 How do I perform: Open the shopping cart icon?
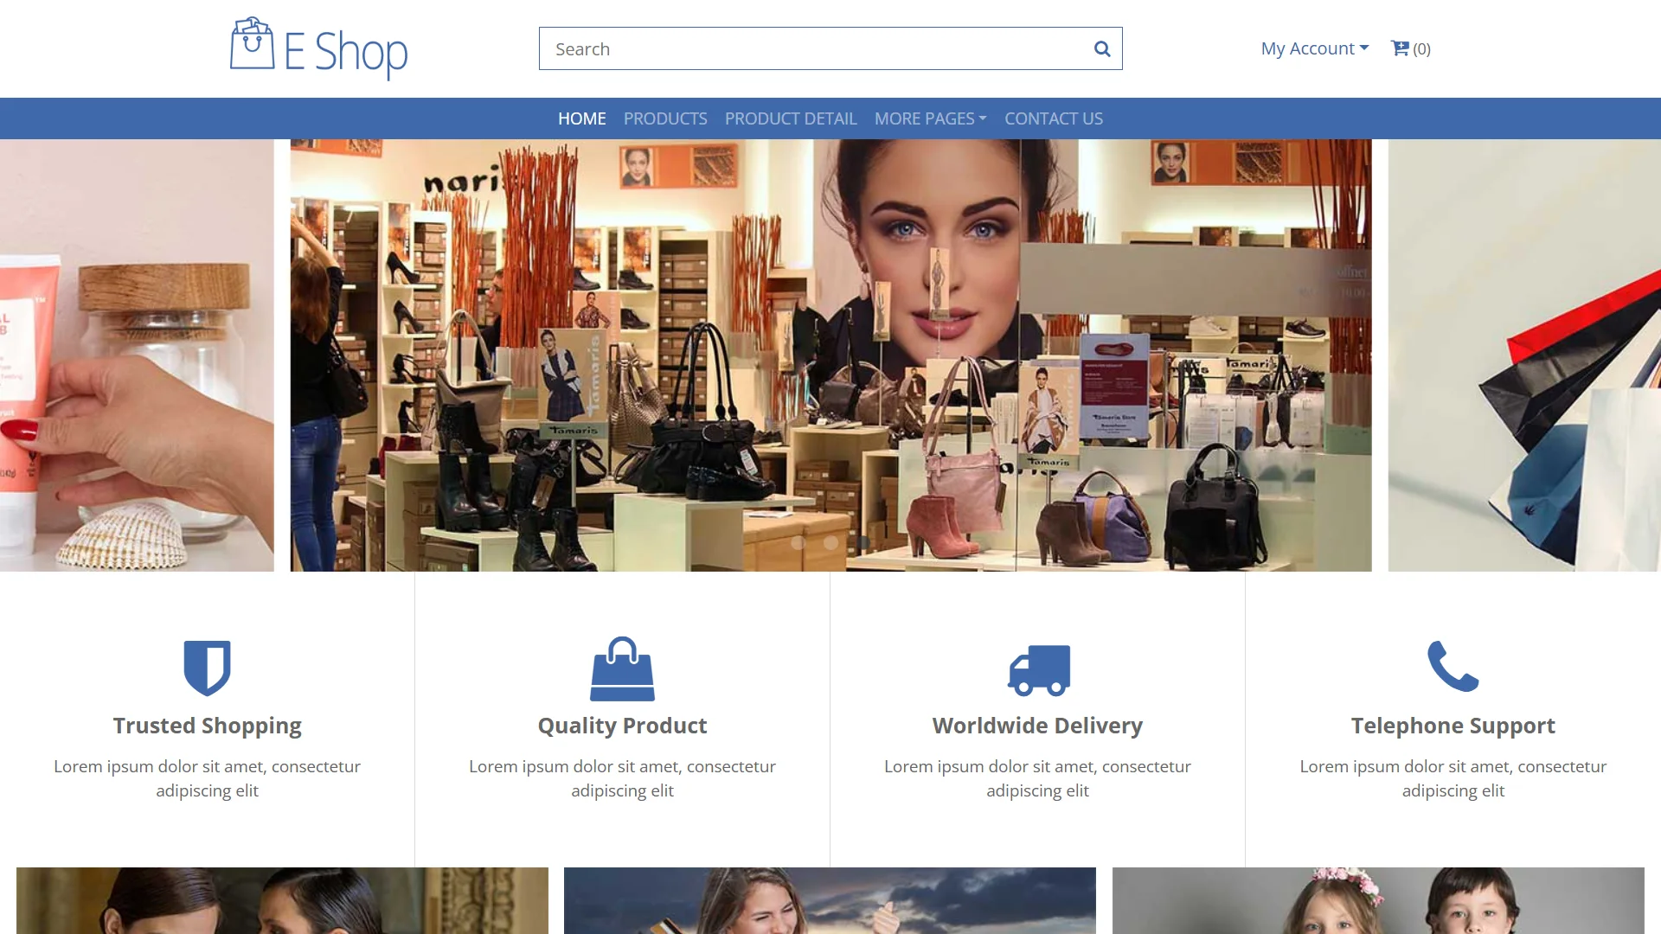(1400, 48)
